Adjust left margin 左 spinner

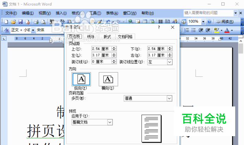pos(114,55)
